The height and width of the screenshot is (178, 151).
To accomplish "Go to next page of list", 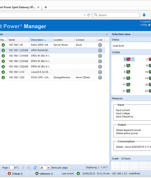I will coord(23,168).
